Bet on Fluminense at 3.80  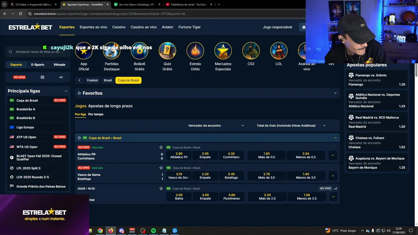click(x=232, y=197)
